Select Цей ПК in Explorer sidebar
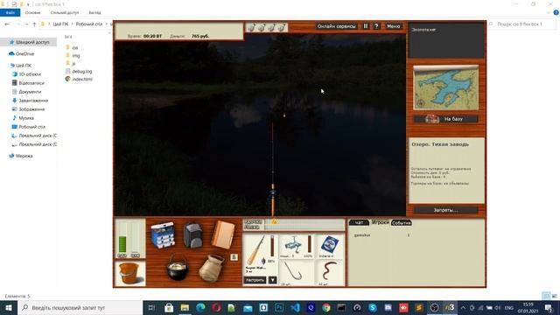Screen dimensions: 560x315 tap(24, 66)
